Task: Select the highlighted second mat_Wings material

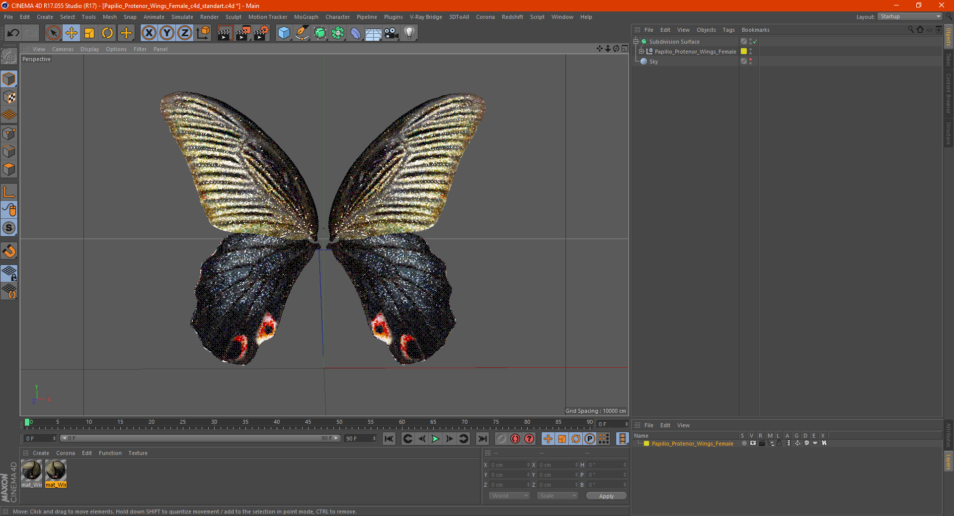Action: (56, 474)
